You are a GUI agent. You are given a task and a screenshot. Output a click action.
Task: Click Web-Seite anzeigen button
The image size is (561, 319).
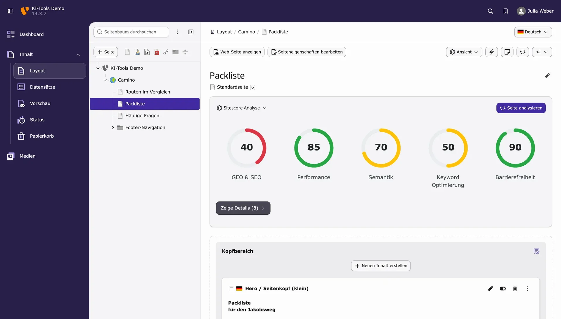click(x=237, y=52)
